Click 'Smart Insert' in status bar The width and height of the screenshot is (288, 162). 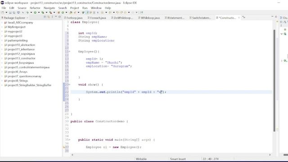178,159
